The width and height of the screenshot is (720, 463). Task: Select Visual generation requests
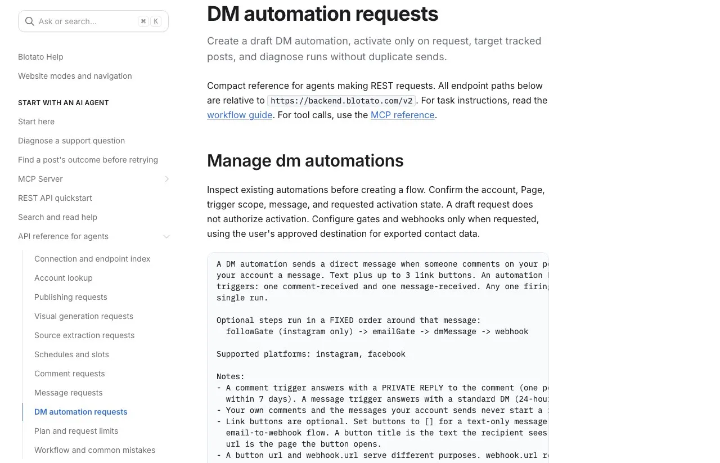pos(84,316)
